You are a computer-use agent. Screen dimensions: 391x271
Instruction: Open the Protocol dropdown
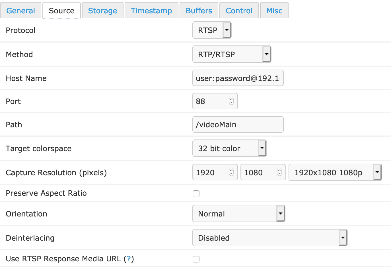[227, 30]
